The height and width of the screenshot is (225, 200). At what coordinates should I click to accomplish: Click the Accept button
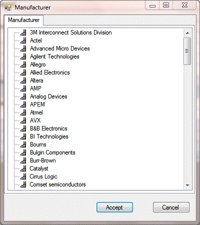(x=114, y=207)
